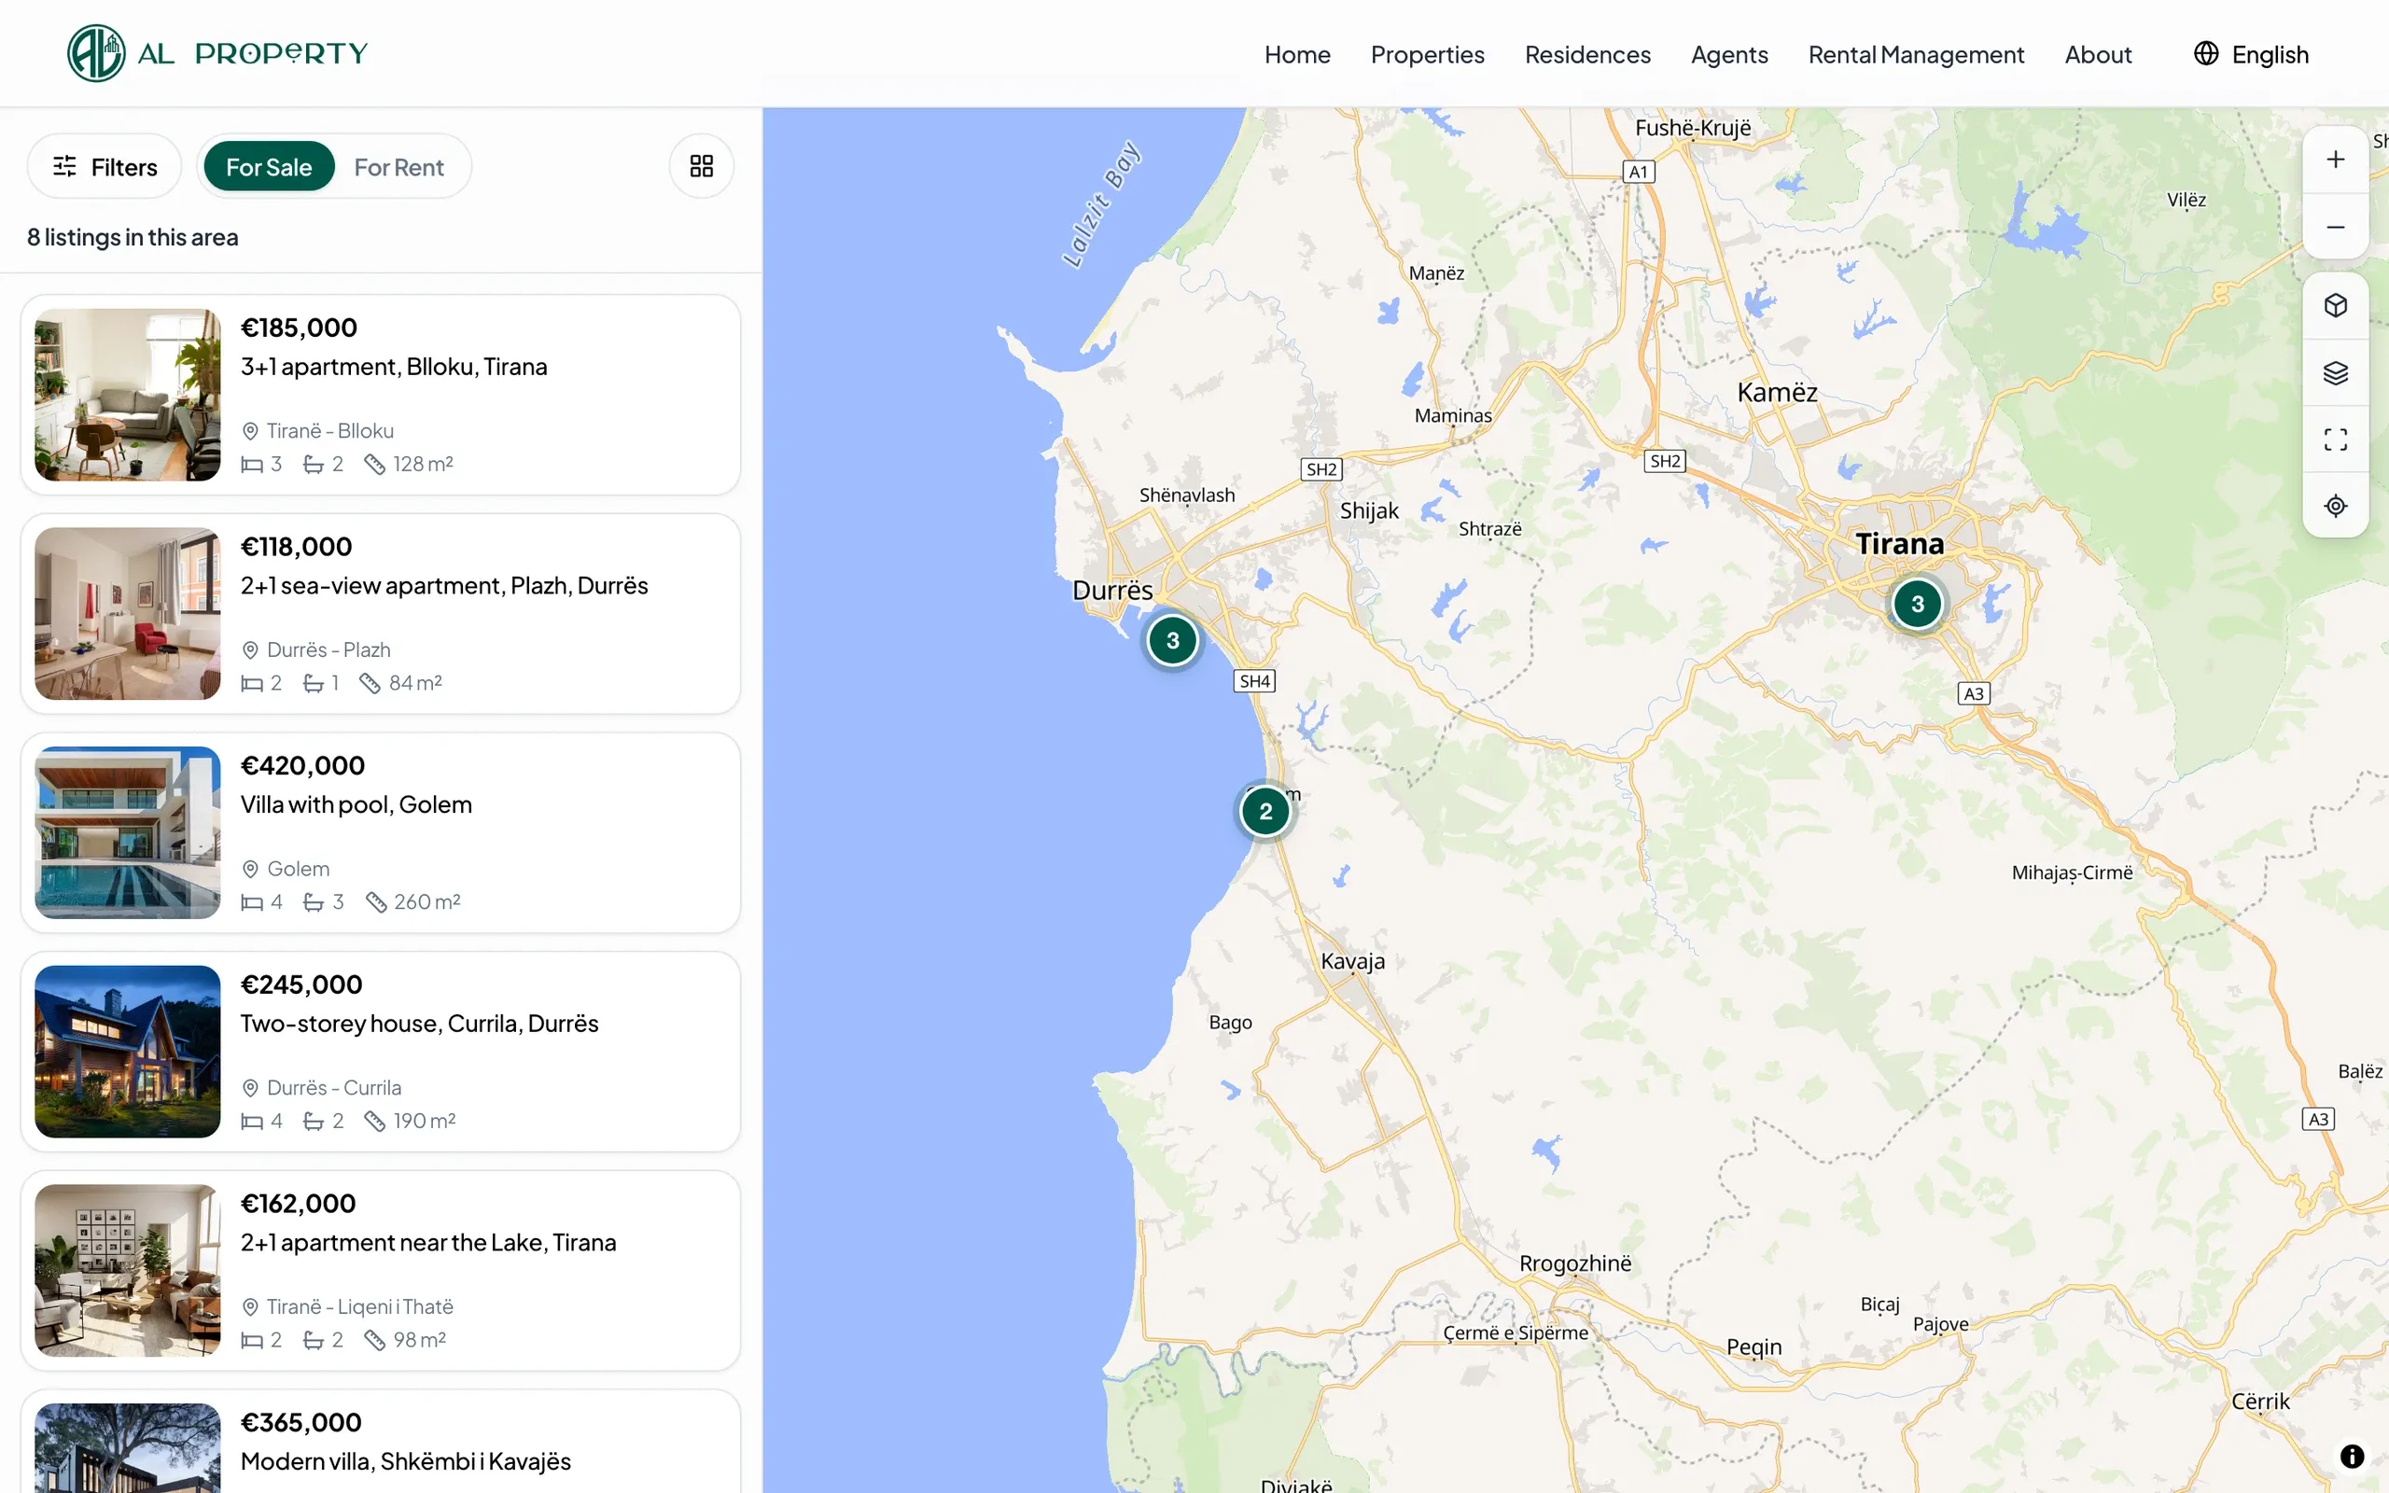Click the Tirana cluster marker of 3
The width and height of the screenshot is (2389, 1493).
coord(1917,604)
